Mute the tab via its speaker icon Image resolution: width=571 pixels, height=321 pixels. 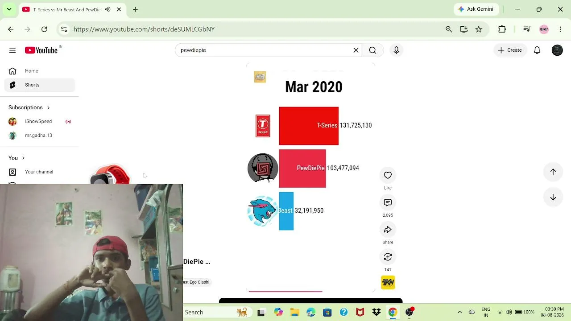[108, 9]
